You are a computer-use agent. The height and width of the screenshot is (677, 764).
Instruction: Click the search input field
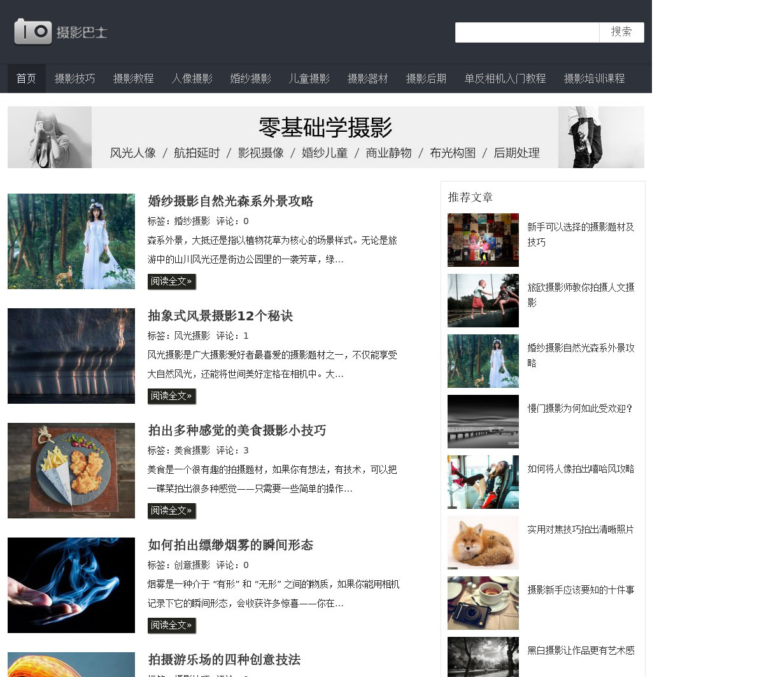click(x=527, y=32)
